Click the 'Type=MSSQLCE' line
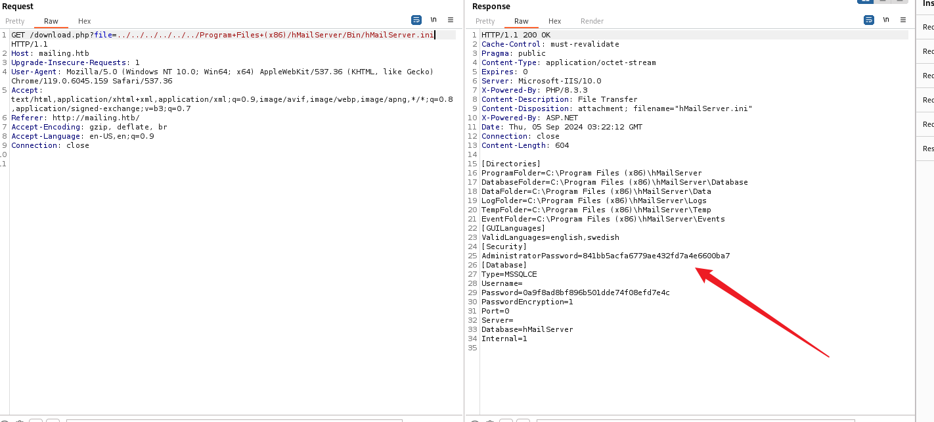The width and height of the screenshot is (934, 422). tap(509, 274)
